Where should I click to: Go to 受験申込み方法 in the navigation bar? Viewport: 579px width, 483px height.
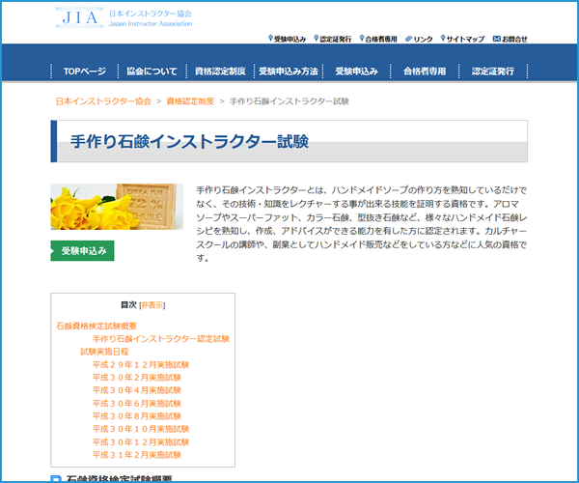pos(288,71)
